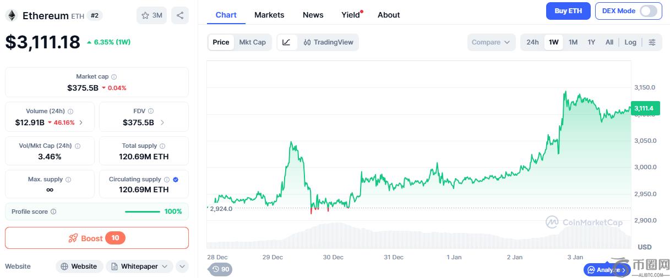
Task: Click the Profile score info icon
Action: [53, 212]
